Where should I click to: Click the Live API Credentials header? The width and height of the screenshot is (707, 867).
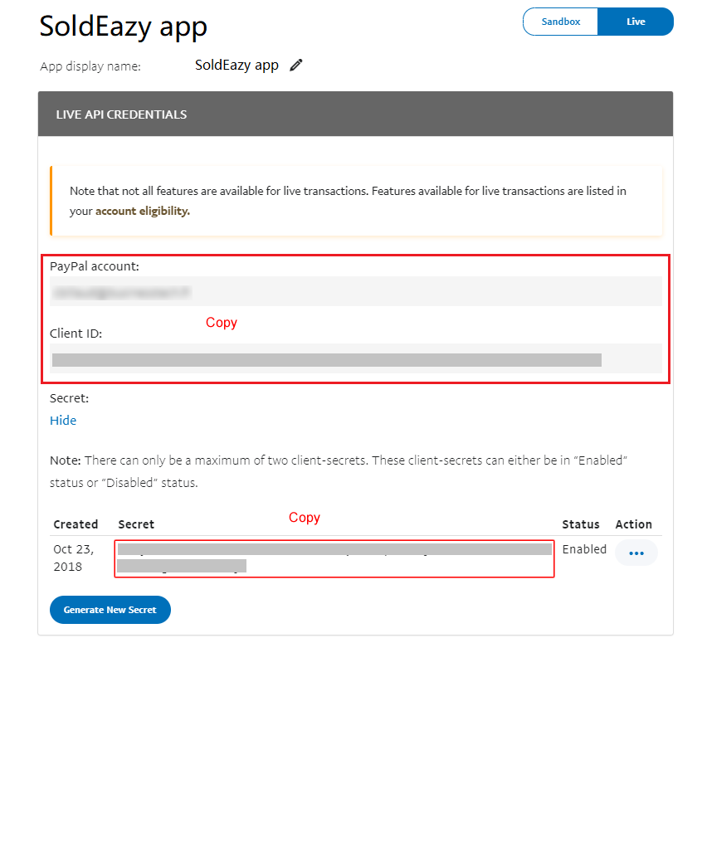pyautogui.click(x=356, y=114)
